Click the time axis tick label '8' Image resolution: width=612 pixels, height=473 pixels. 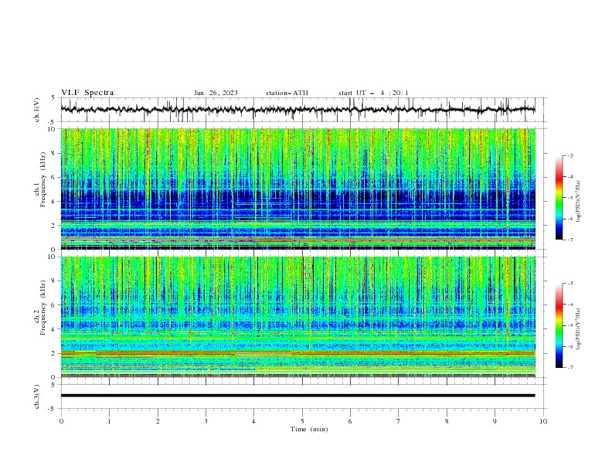(x=447, y=421)
